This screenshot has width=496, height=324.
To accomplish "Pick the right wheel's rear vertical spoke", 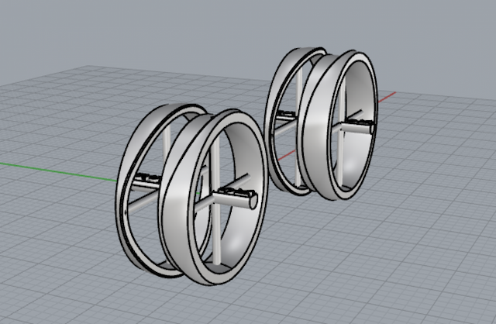I will pyautogui.click(x=298, y=95).
